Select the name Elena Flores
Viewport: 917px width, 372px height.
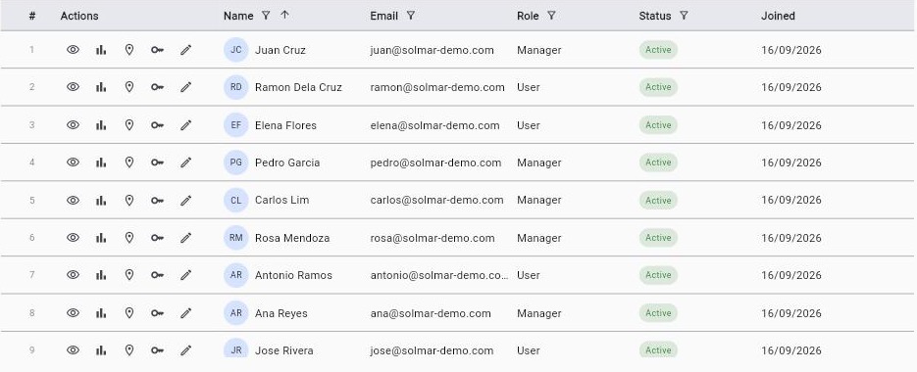(x=286, y=125)
